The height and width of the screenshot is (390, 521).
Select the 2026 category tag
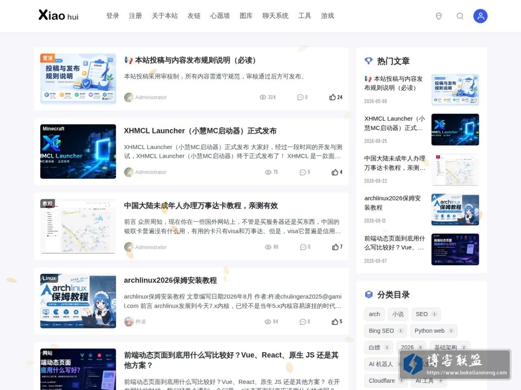tap(411, 347)
